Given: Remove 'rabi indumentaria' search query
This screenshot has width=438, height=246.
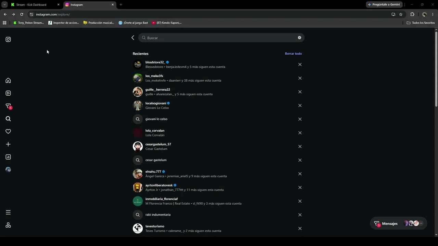Looking at the screenshot, I should (x=300, y=215).
